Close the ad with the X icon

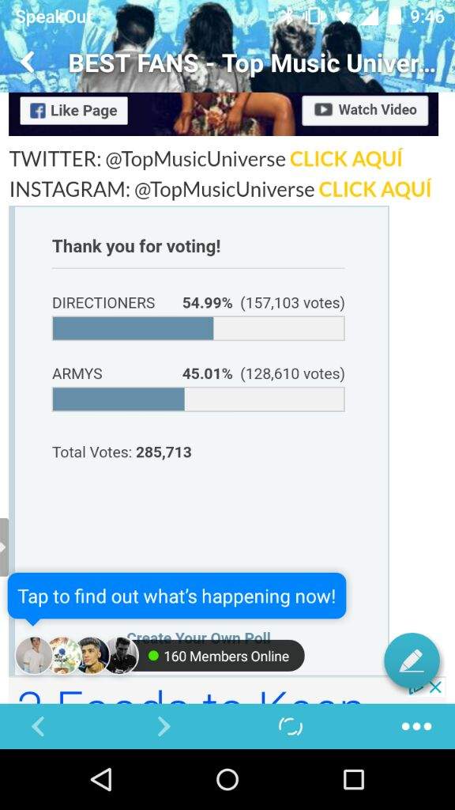(x=435, y=687)
